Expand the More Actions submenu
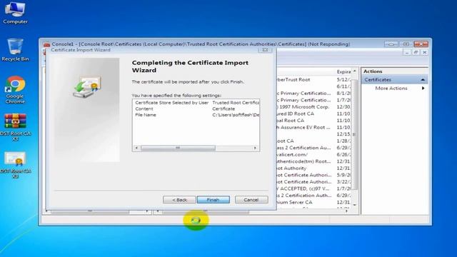Image resolution: width=457 pixels, height=257 pixels. [395, 89]
